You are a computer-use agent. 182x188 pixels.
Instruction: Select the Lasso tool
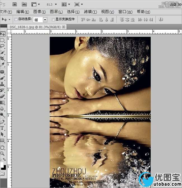[x=3, y=46]
